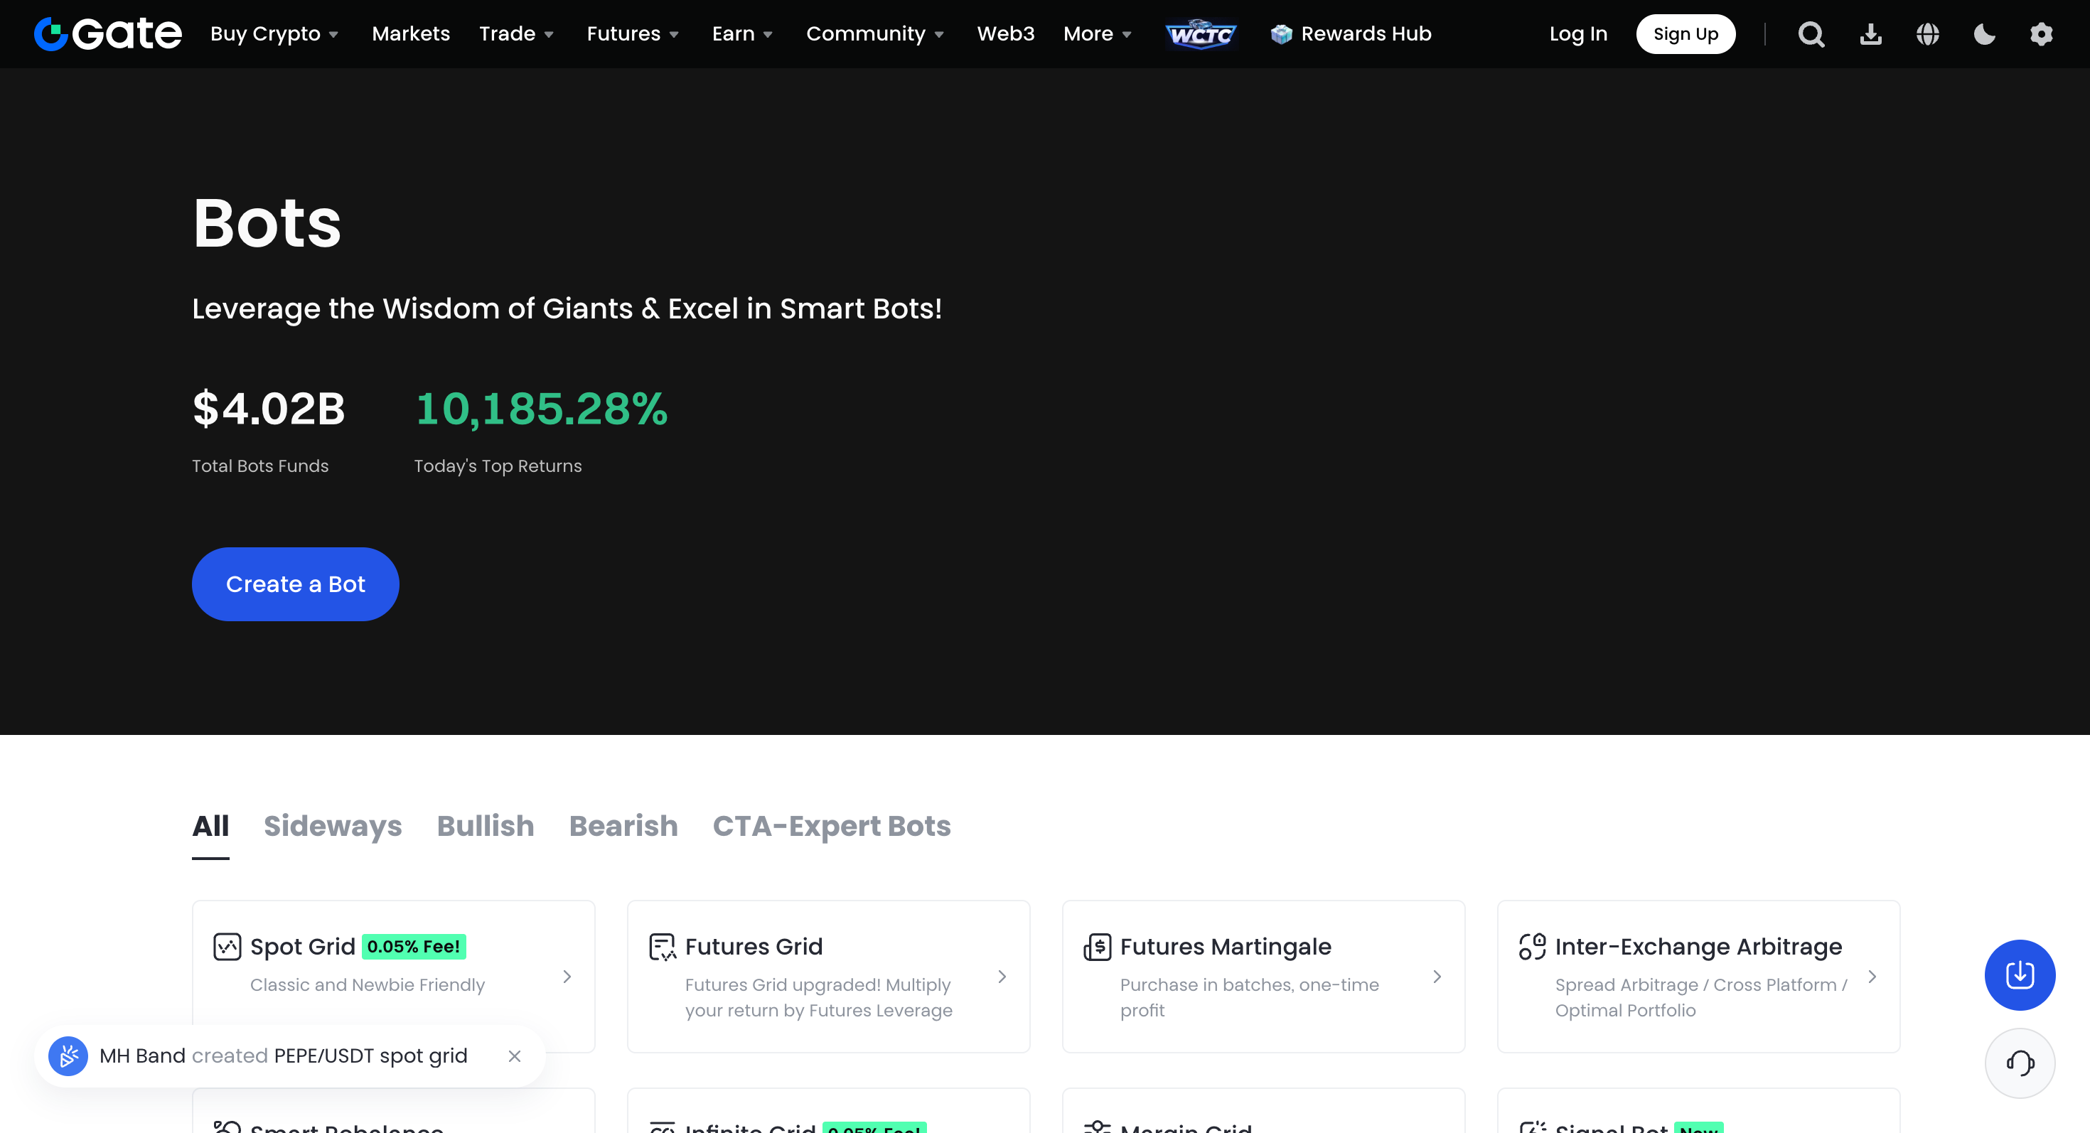The width and height of the screenshot is (2090, 1133).
Task: Click the blue floating download button
Action: tap(2019, 974)
